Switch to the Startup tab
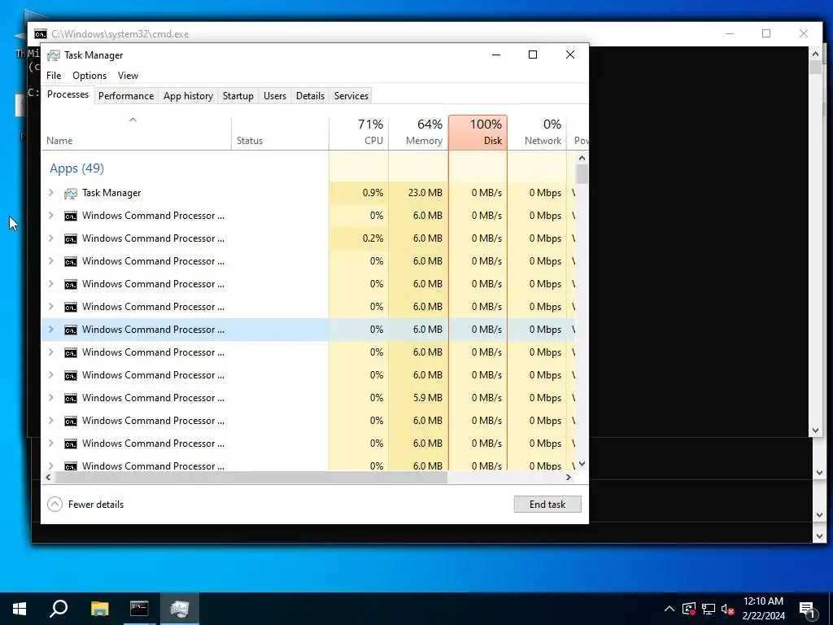The width and height of the screenshot is (833, 625). [238, 96]
